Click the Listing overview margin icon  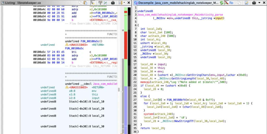click(x=120, y=3)
